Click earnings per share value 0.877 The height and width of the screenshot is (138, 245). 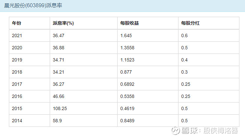point(126,72)
